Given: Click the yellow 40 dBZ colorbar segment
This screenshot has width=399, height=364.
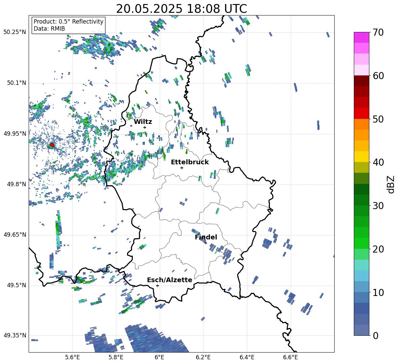Looking at the screenshot, I should pyautogui.click(x=361, y=157).
